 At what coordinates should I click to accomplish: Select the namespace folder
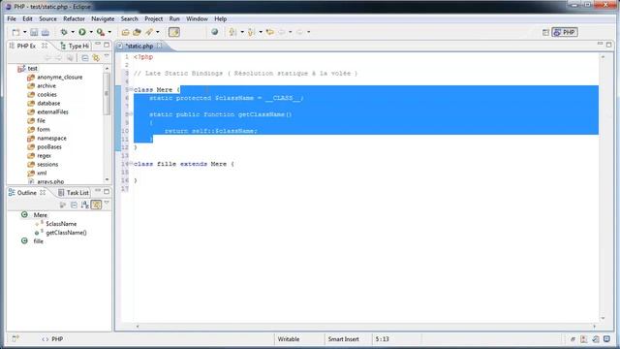pos(47,138)
